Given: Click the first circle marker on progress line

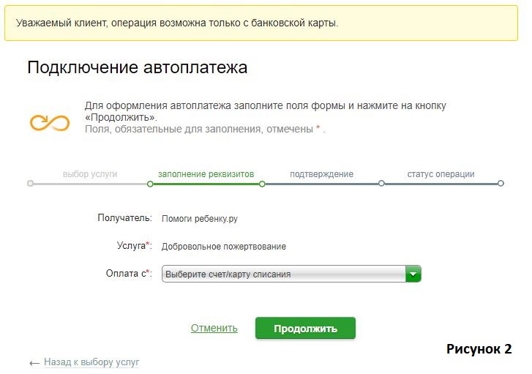Looking at the screenshot, I should click(30, 184).
